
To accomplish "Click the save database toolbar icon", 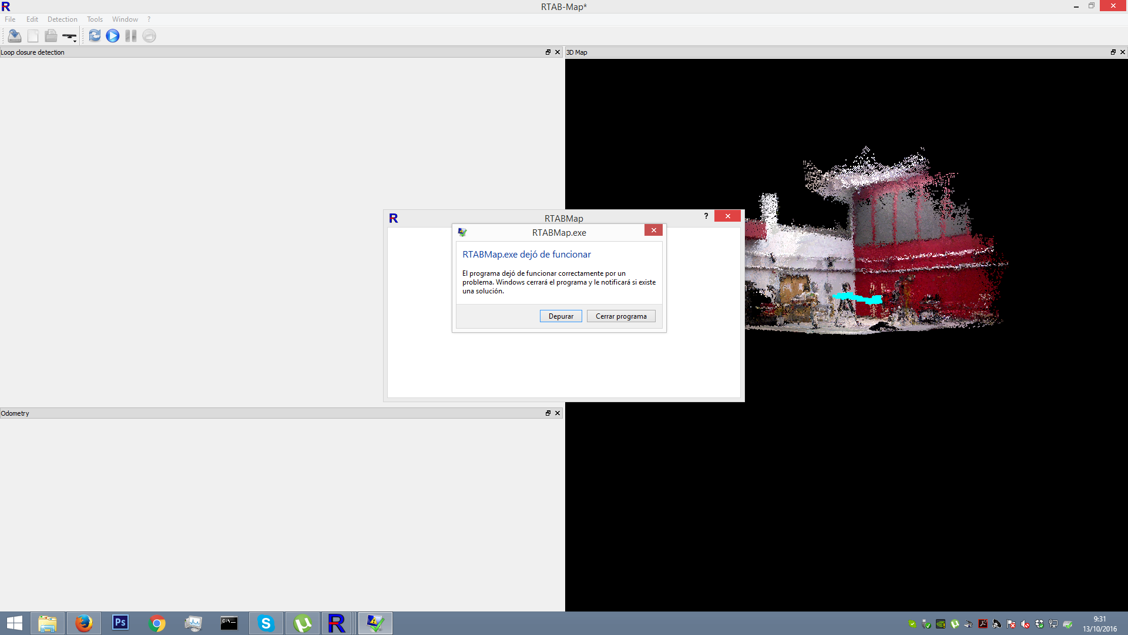I will pos(15,36).
